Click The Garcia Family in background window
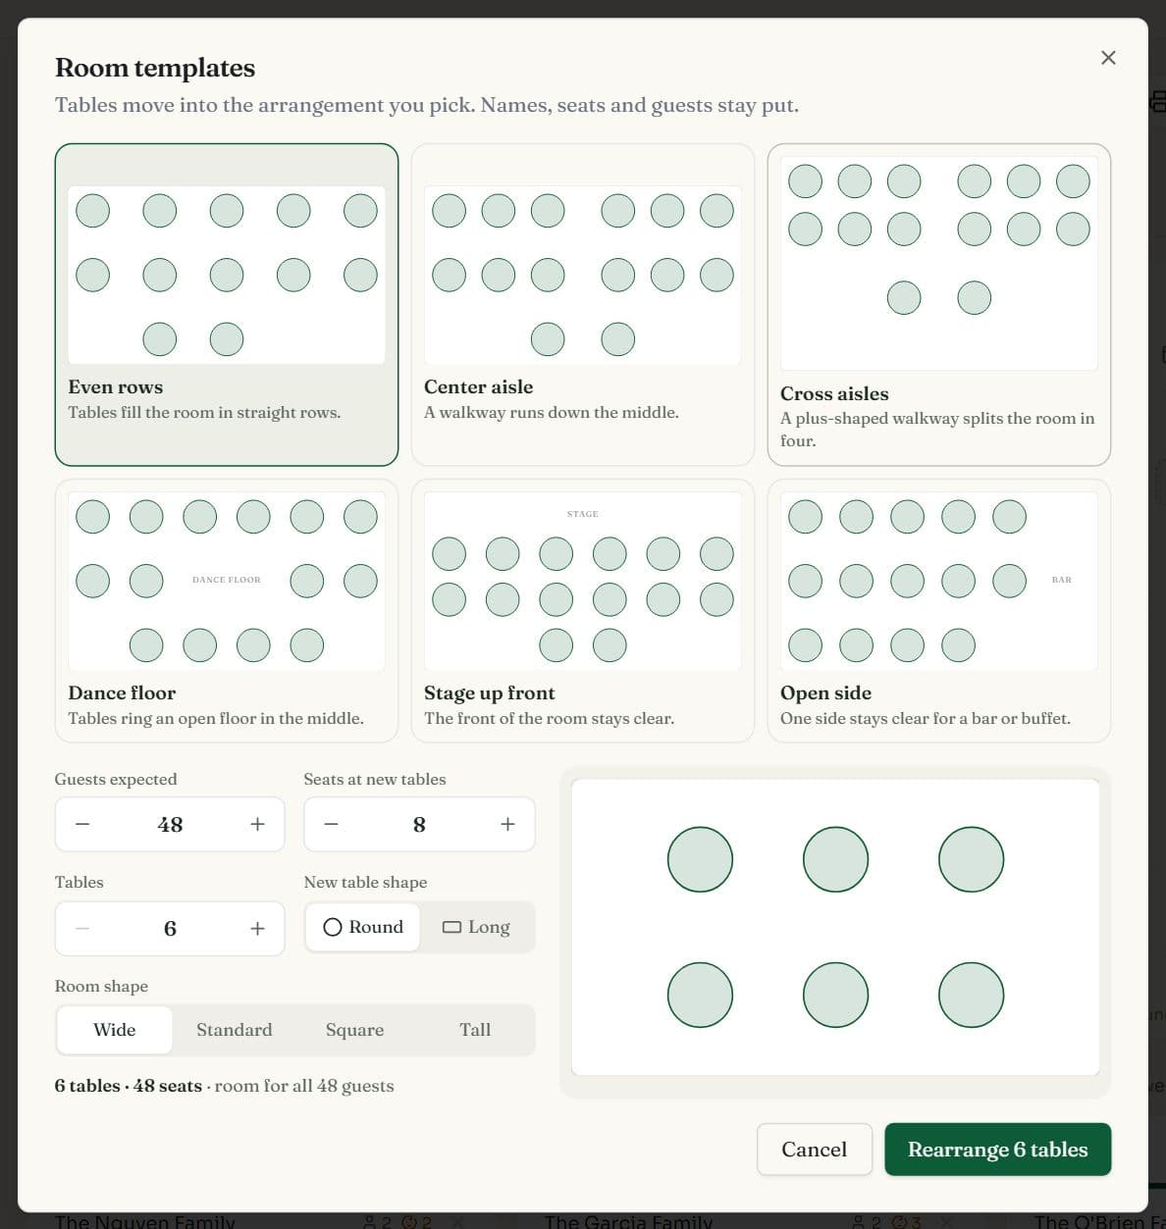The height and width of the screenshot is (1229, 1166). pyautogui.click(x=628, y=1221)
